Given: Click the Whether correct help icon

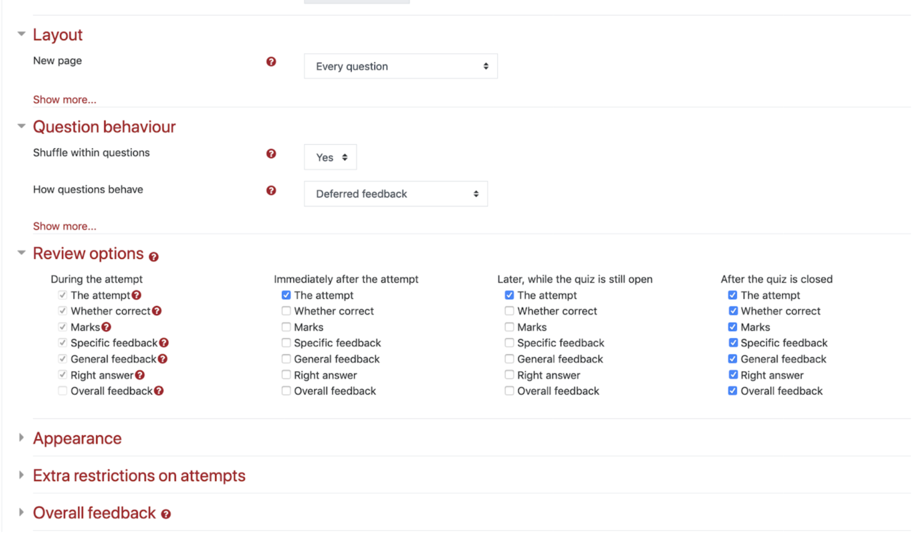Looking at the screenshot, I should pos(157,311).
